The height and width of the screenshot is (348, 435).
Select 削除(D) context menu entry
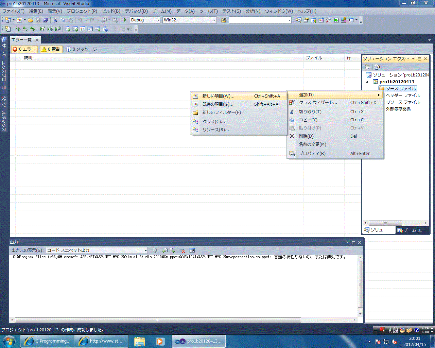click(x=335, y=136)
